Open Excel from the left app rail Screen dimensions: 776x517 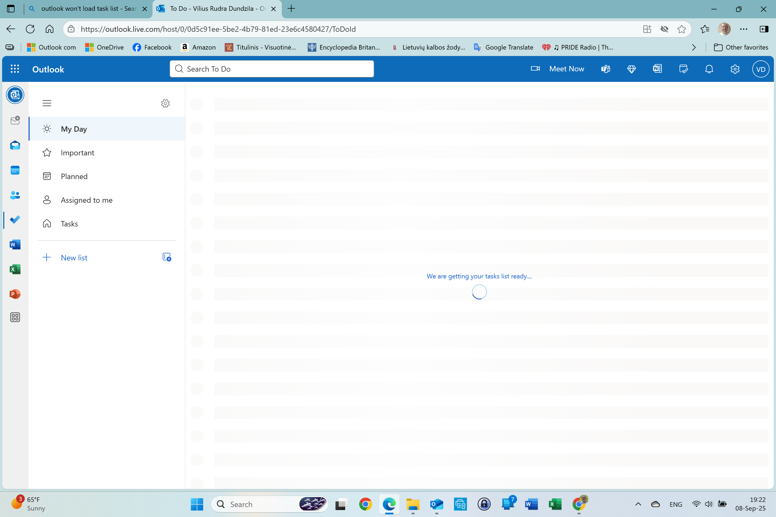click(x=15, y=269)
